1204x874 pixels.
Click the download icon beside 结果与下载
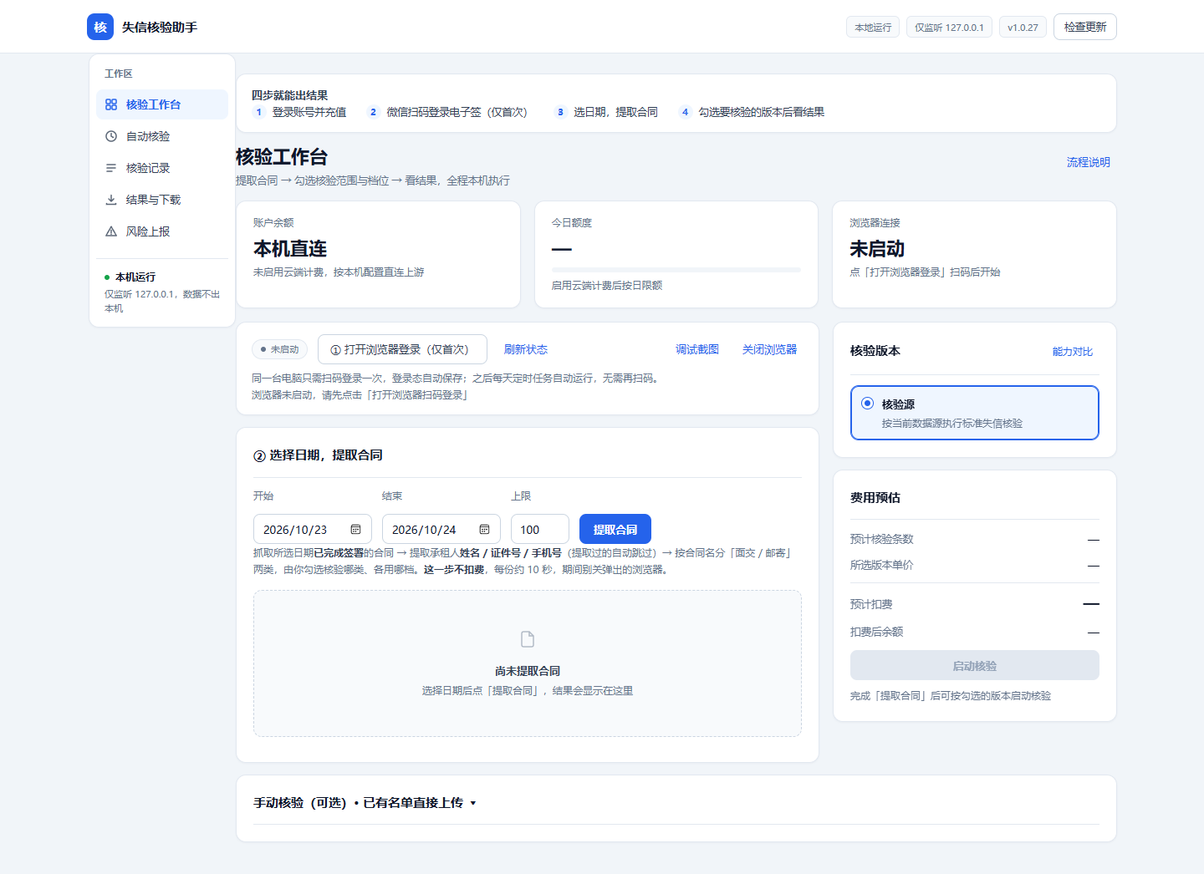click(111, 200)
